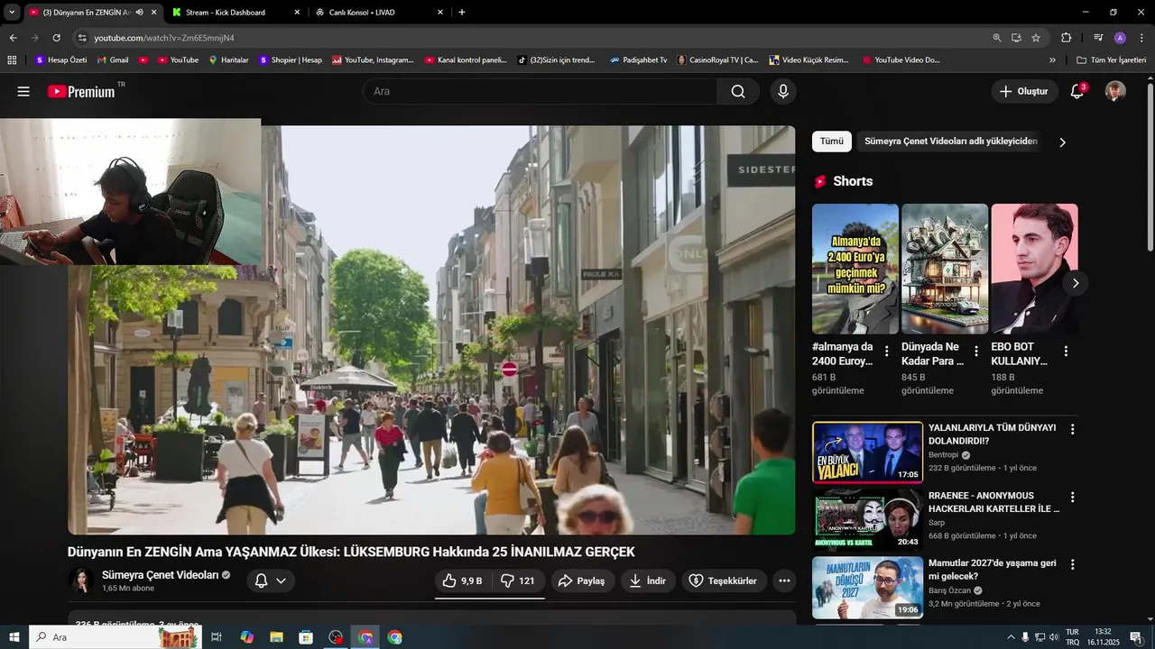Screen dimensions: 1155x649
Task: Open notification bell subscription dropdown
Action: click(271, 580)
